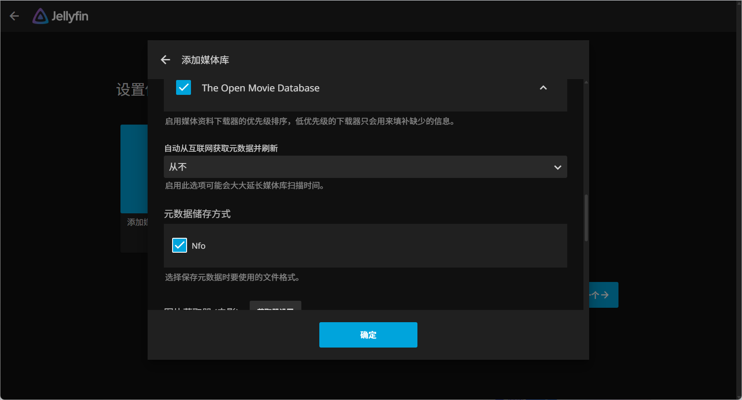Click the 元数据储存方式 section heading
The image size is (742, 400).
point(197,214)
